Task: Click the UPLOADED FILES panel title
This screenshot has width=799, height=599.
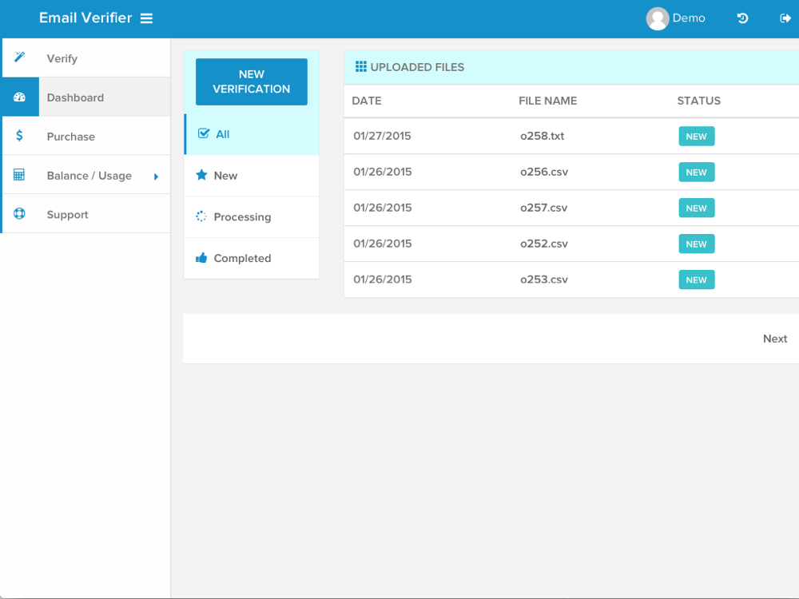Action: 417,67
